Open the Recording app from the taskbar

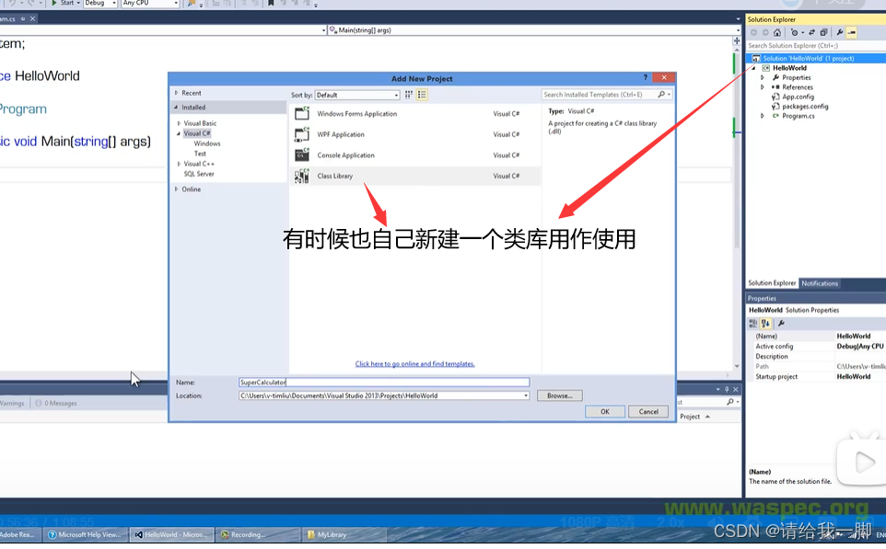tap(257, 534)
